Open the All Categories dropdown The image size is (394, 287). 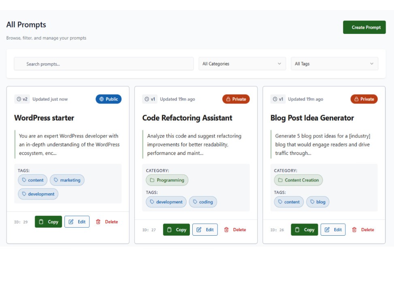[x=242, y=63]
